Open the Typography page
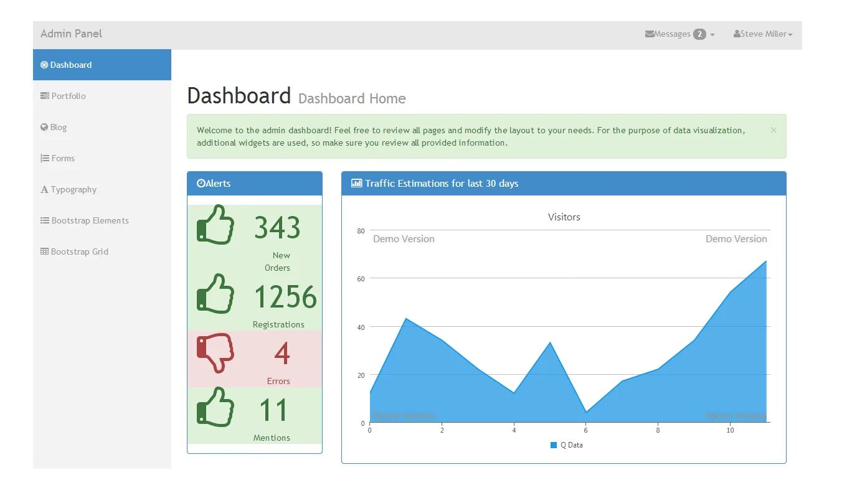The height and width of the screenshot is (498, 847). pyautogui.click(x=102, y=189)
